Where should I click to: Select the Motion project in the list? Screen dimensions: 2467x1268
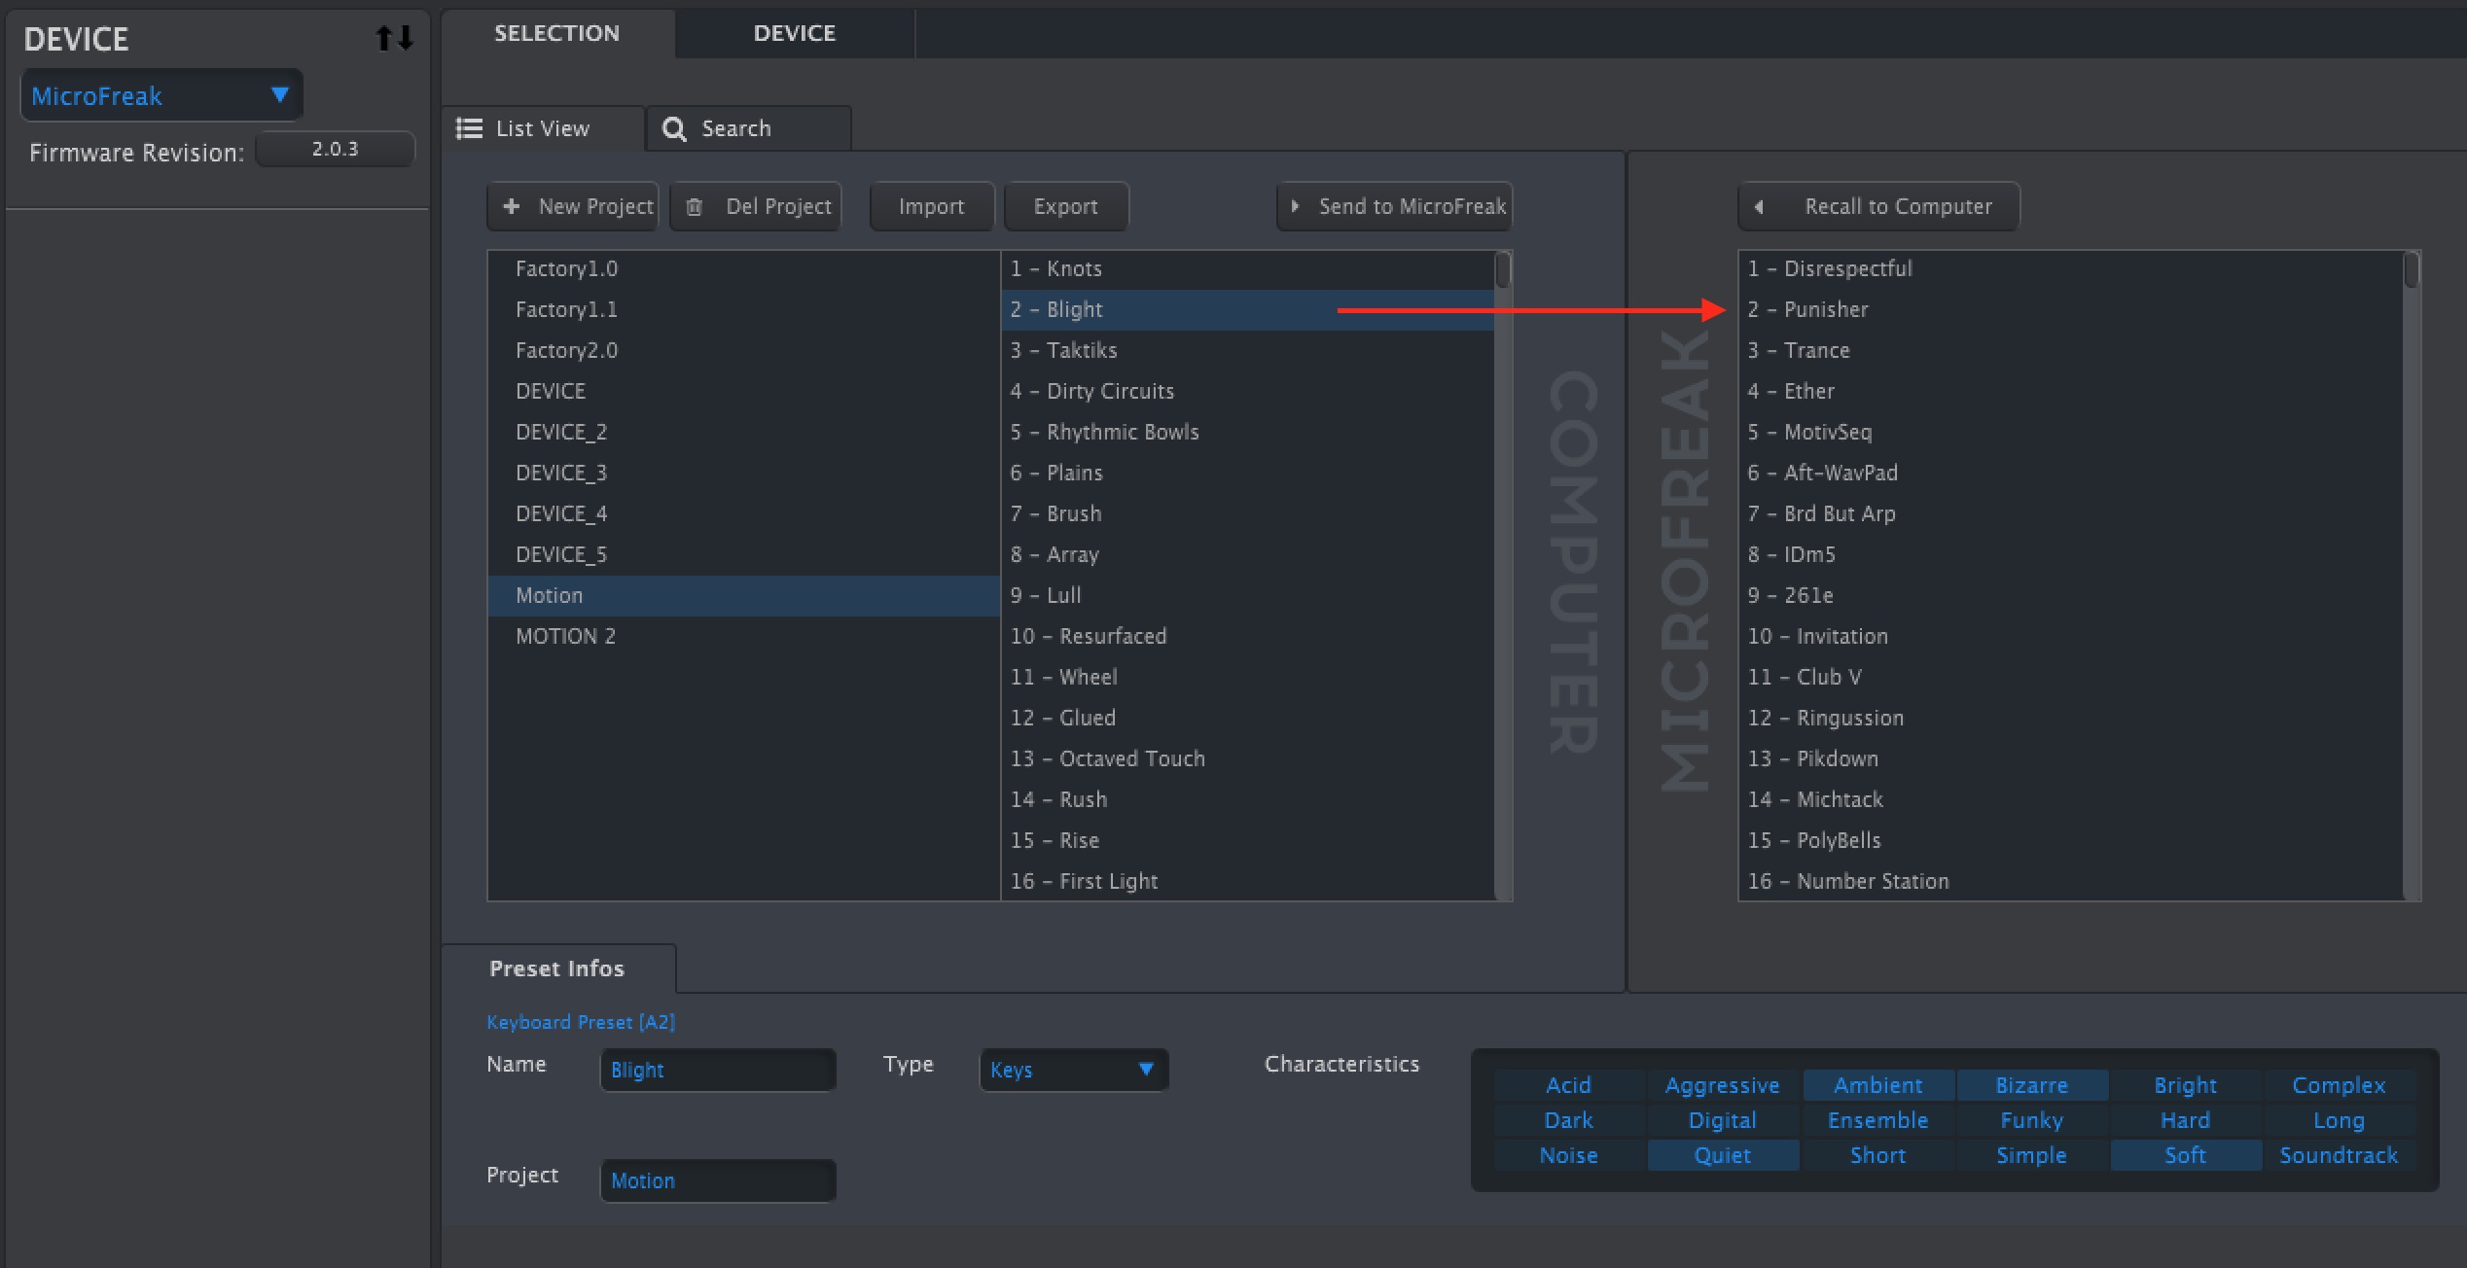click(550, 595)
